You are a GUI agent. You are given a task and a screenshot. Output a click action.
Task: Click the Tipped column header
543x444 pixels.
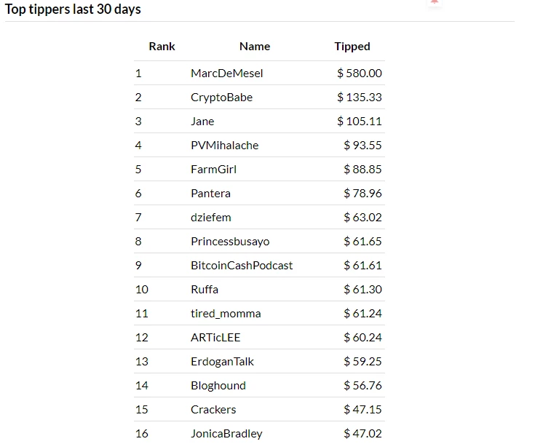pyautogui.click(x=352, y=47)
